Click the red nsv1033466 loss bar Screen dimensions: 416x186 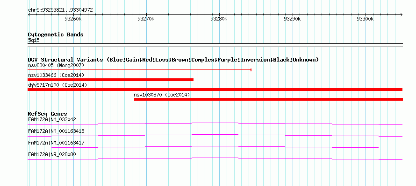[x=111, y=80]
